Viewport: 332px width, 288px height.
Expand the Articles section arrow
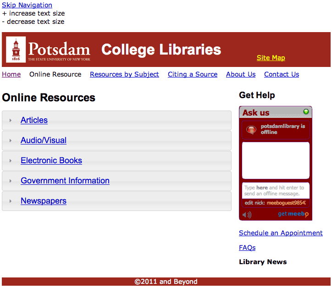(x=11, y=121)
